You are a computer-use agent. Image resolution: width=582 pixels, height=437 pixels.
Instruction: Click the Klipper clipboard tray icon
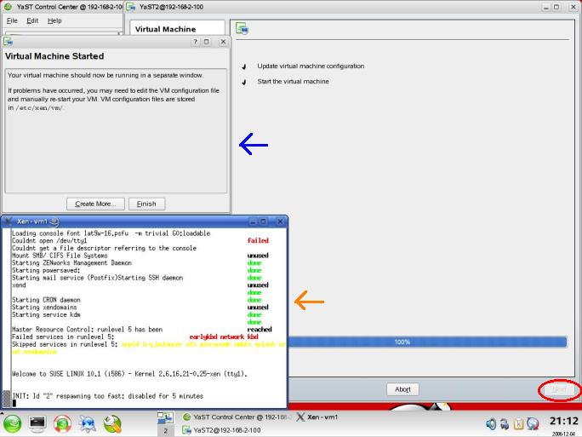pyautogui.click(x=518, y=423)
